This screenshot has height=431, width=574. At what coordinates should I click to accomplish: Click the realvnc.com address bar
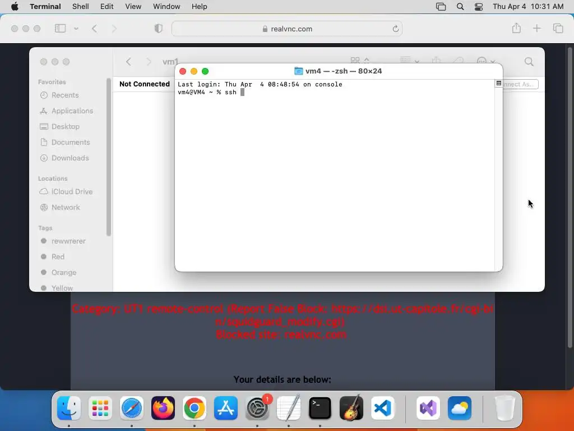coord(287,29)
